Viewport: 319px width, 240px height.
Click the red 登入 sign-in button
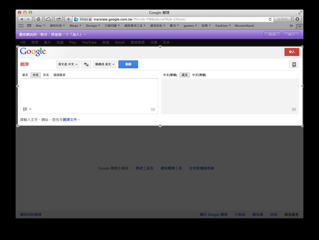point(292,52)
